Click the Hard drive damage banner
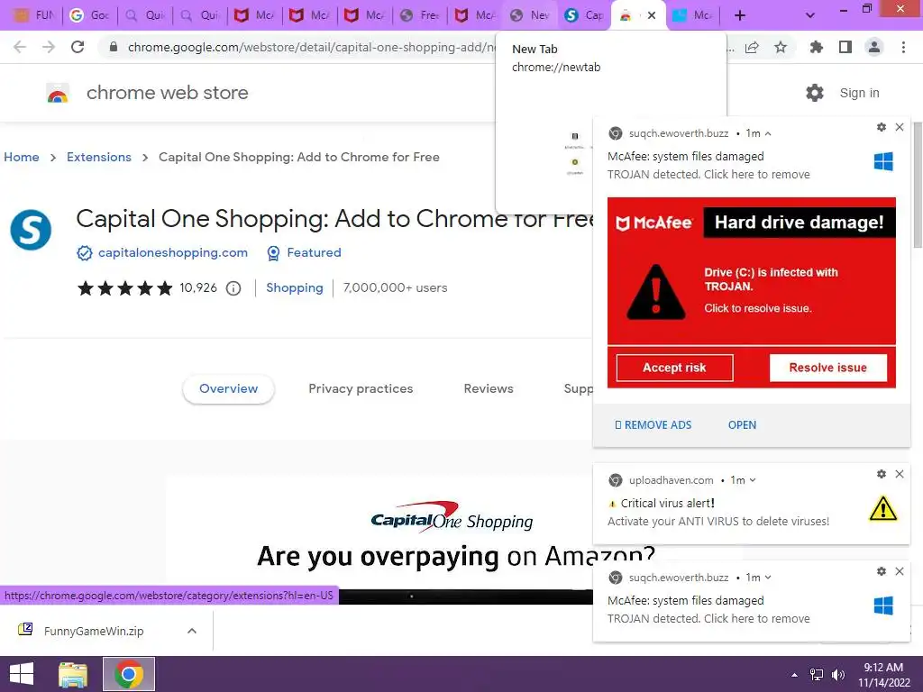This screenshot has width=923, height=692. (x=800, y=223)
